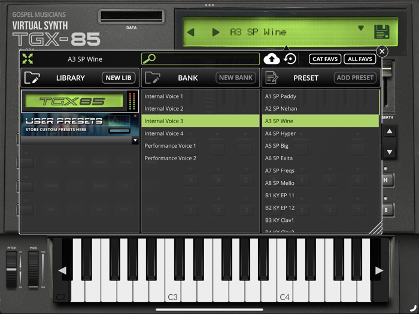
Task: Click the keyboard octave right arrow
Action: (379, 270)
